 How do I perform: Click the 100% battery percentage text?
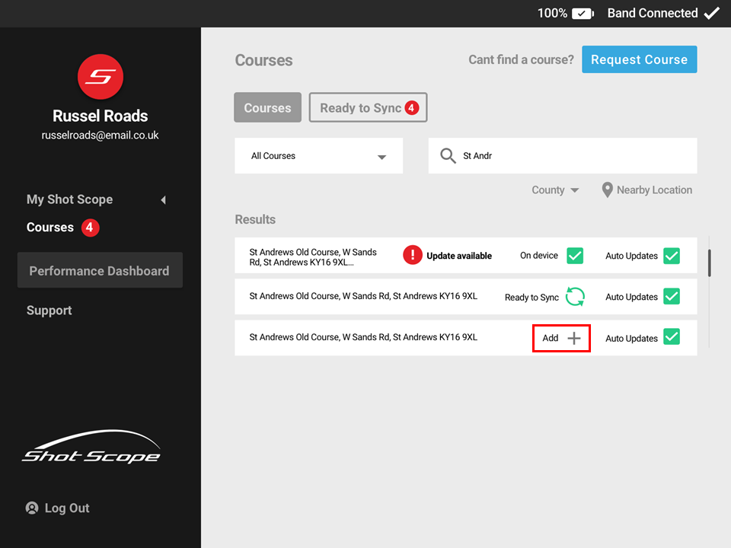(552, 13)
